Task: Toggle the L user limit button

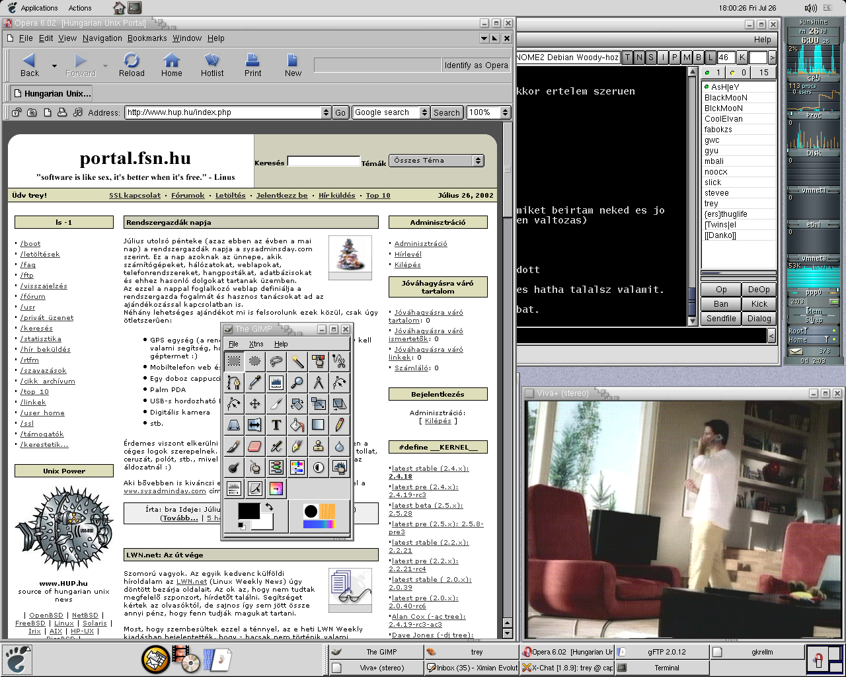Action: click(711, 58)
